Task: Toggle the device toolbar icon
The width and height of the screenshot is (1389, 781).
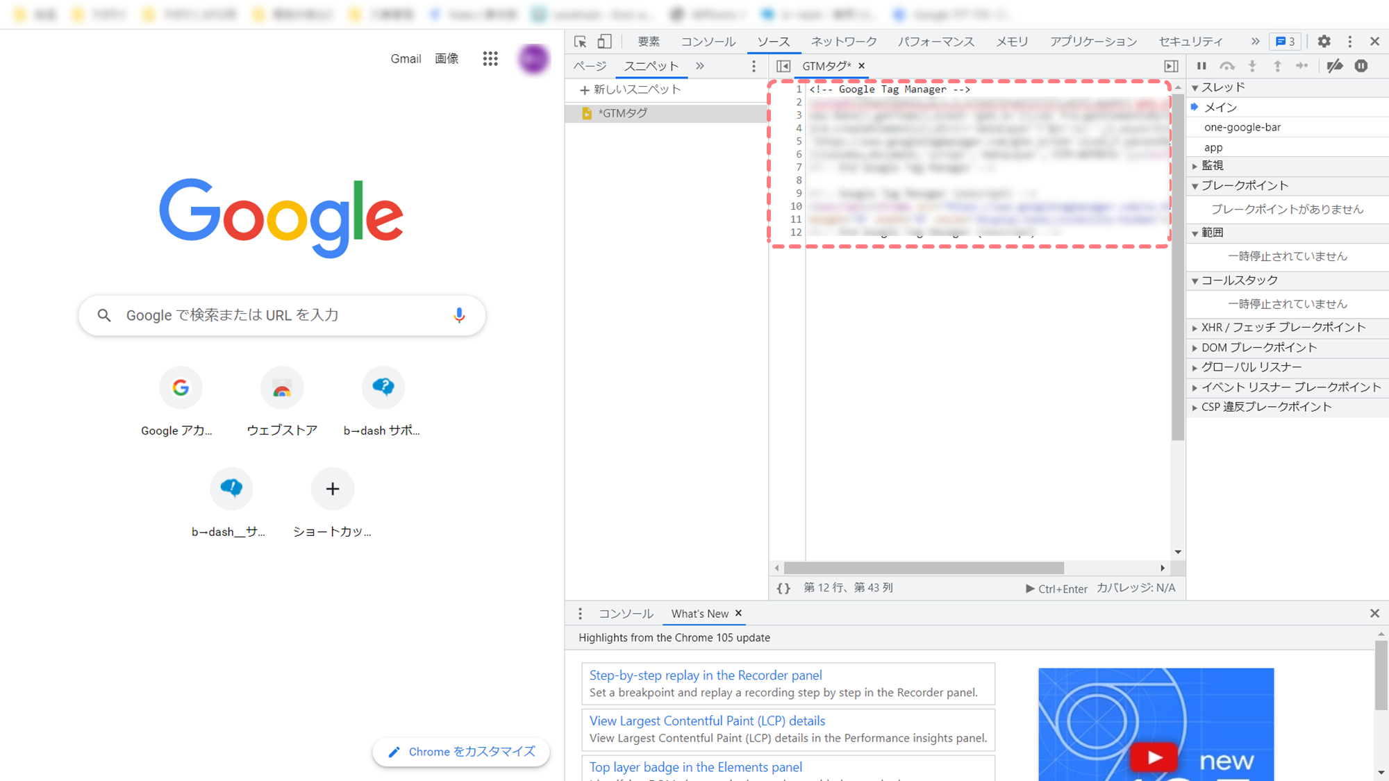Action: pos(605,42)
